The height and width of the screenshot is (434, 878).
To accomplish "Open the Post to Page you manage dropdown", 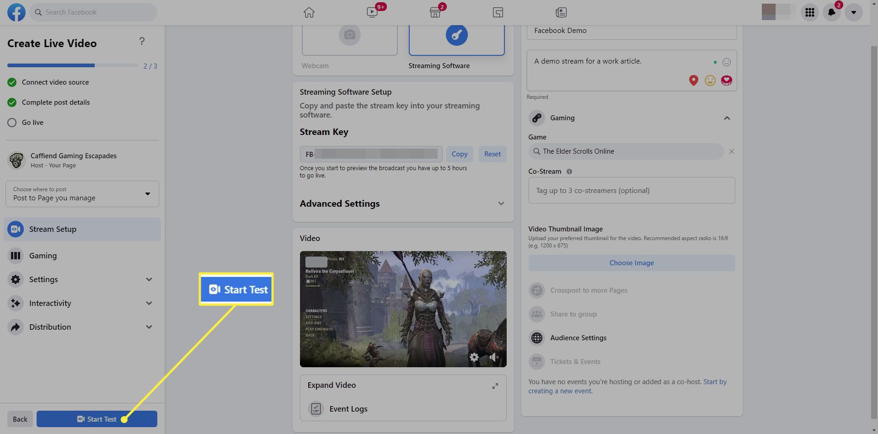I will pos(82,194).
